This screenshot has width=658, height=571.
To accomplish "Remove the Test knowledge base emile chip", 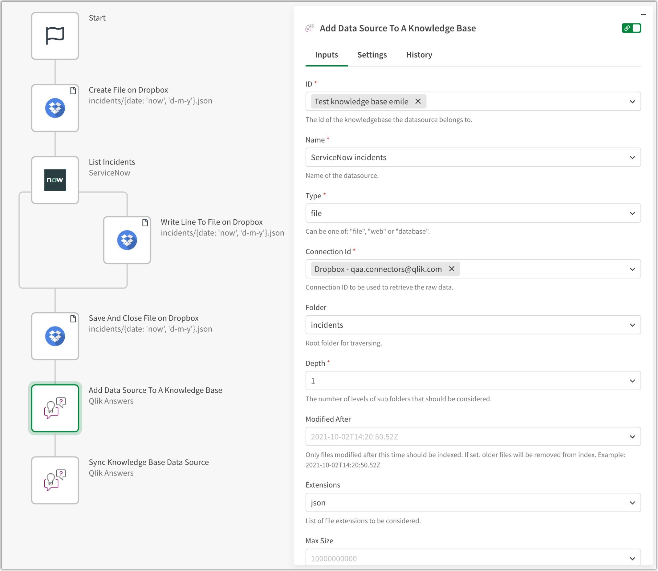I will tap(418, 101).
